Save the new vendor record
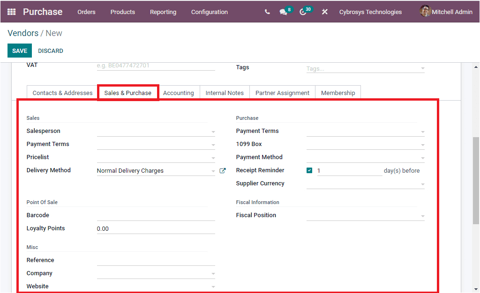480x293 pixels. [x=19, y=51]
